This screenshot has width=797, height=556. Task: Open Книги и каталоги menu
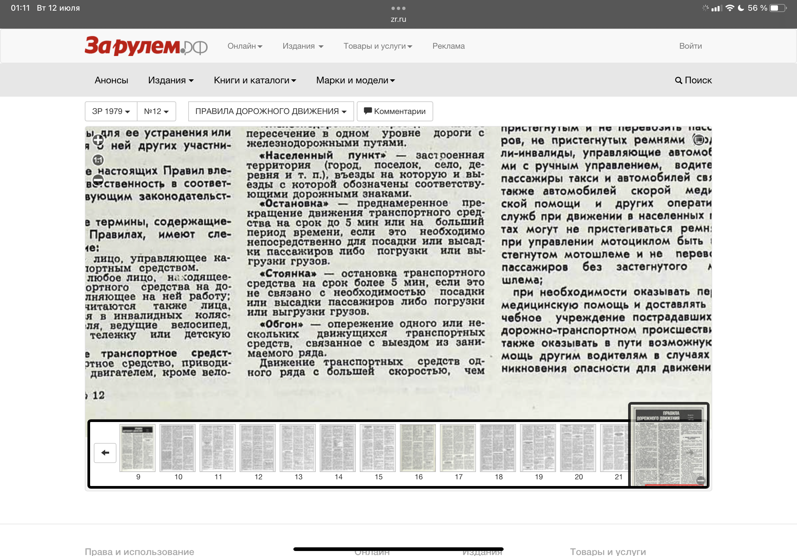pyautogui.click(x=255, y=80)
